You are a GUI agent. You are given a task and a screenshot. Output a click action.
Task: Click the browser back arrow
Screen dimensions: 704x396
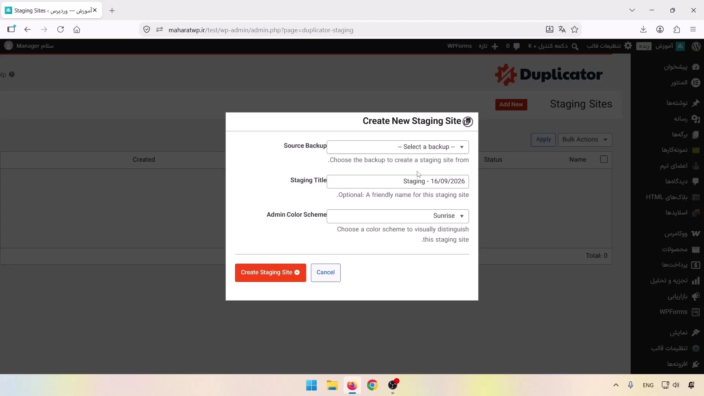click(x=27, y=30)
